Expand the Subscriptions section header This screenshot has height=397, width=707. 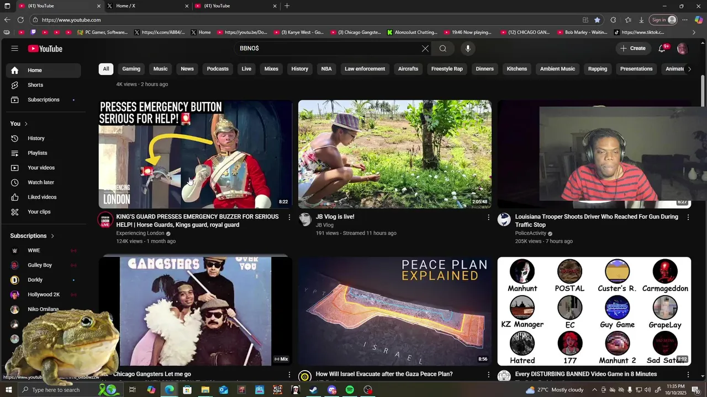point(33,236)
